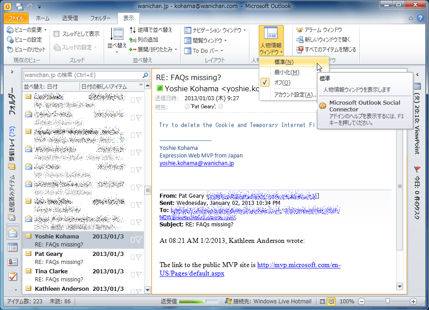Click the message list scroll-up arrow
Image resolution: width=429 pixels, height=310 pixels.
coord(147,86)
